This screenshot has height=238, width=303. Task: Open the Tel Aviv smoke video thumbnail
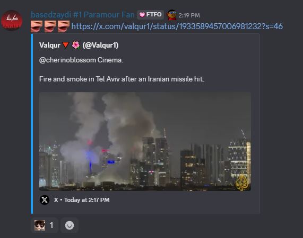(x=145, y=142)
